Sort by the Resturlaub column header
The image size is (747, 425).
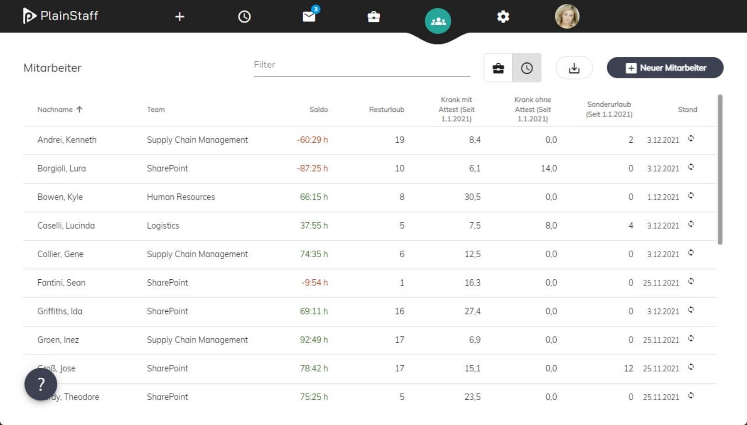coord(386,110)
